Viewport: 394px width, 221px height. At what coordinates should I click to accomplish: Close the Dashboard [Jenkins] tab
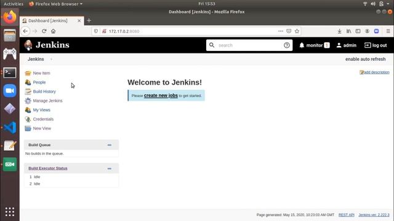click(79, 21)
